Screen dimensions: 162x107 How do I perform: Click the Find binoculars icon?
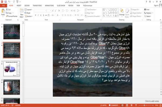[x=145, y=10]
